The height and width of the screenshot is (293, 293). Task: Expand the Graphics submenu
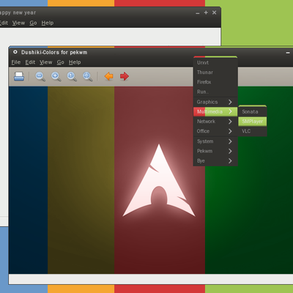tap(215, 102)
